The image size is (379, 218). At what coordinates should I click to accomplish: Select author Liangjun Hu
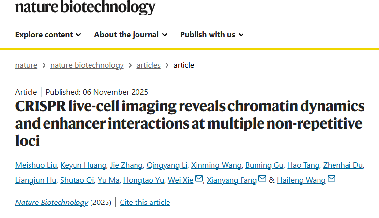(x=35, y=180)
